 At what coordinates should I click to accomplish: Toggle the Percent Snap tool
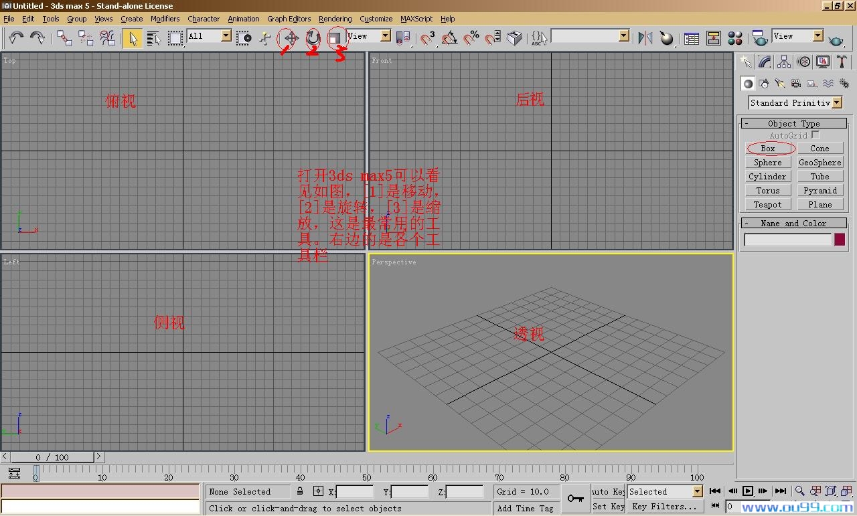pos(471,37)
